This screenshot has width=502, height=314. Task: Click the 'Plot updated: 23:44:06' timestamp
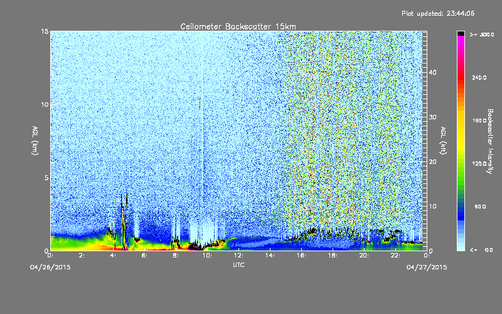tap(438, 13)
